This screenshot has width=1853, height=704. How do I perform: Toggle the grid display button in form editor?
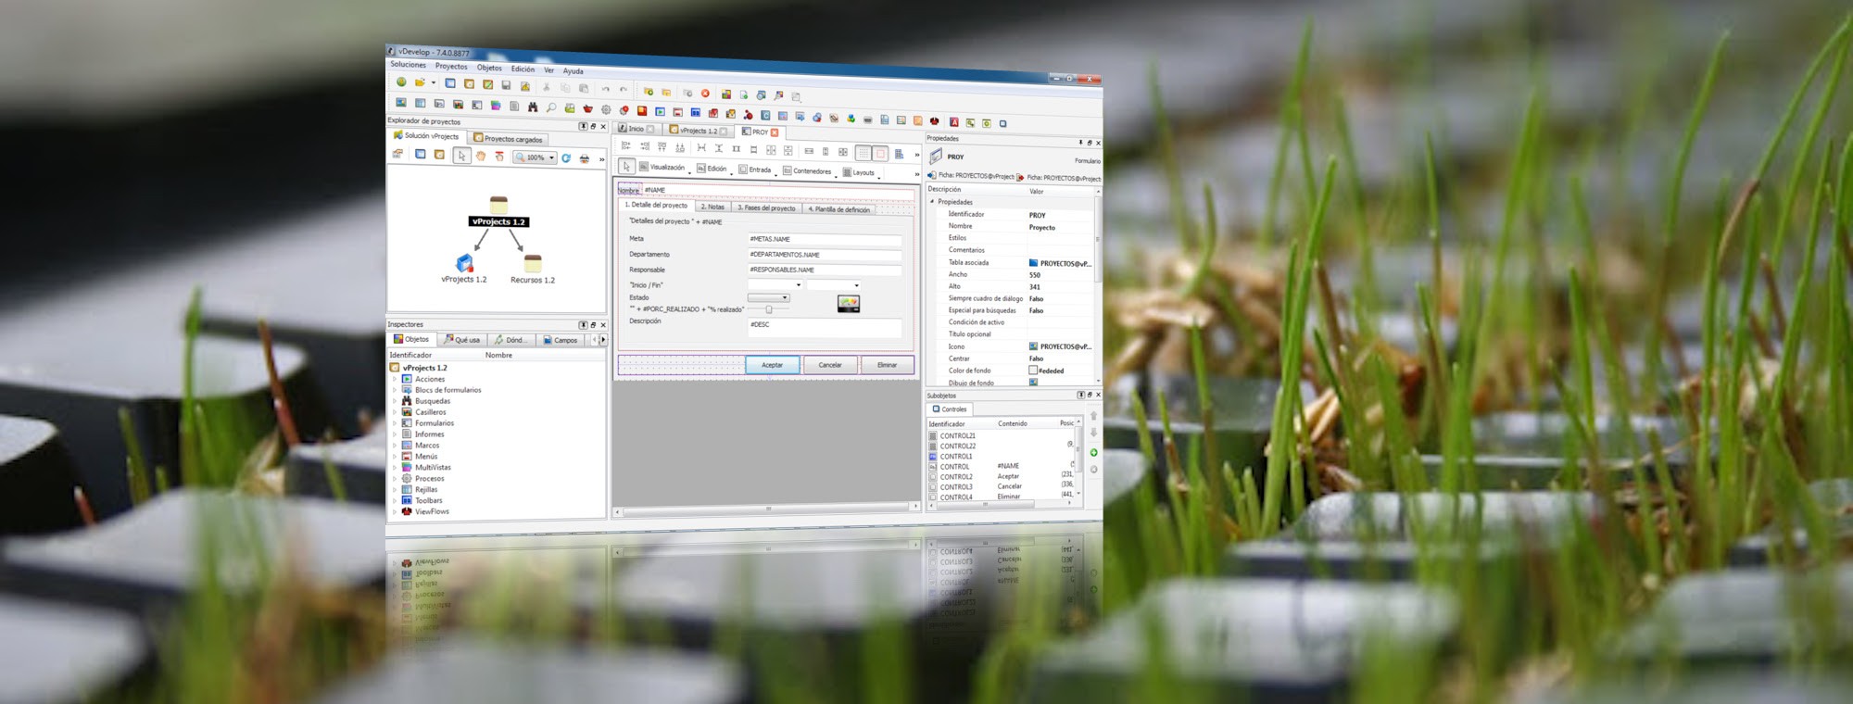863,153
